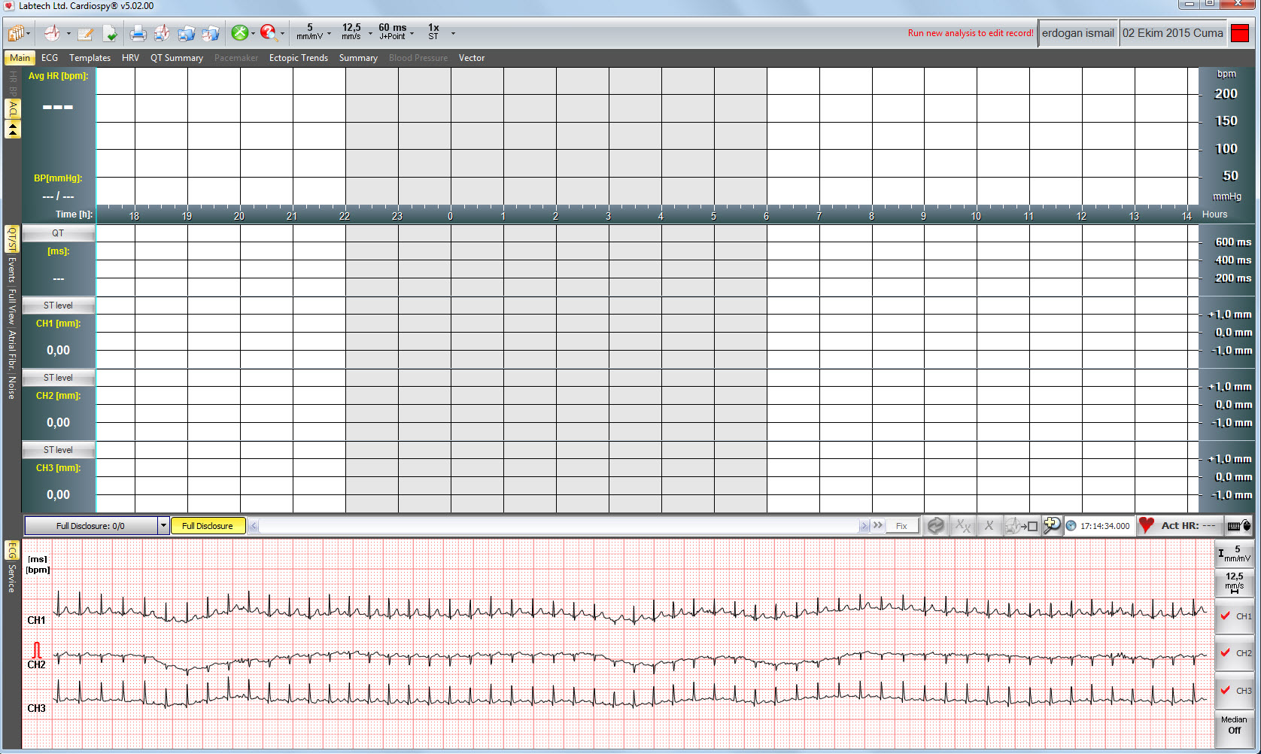This screenshot has height=754, width=1261.
Task: Click the 5 mm/mV button beside ECG strip
Action: coord(1234,554)
